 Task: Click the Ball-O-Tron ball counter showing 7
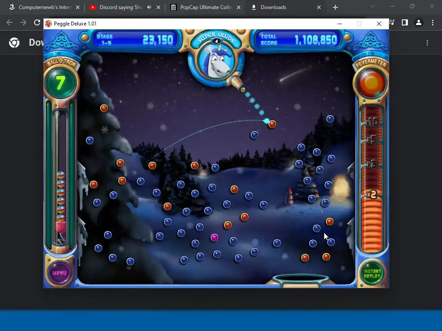point(60,83)
